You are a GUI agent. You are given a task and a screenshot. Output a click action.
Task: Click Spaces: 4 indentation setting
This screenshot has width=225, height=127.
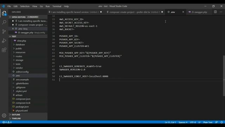183,122
